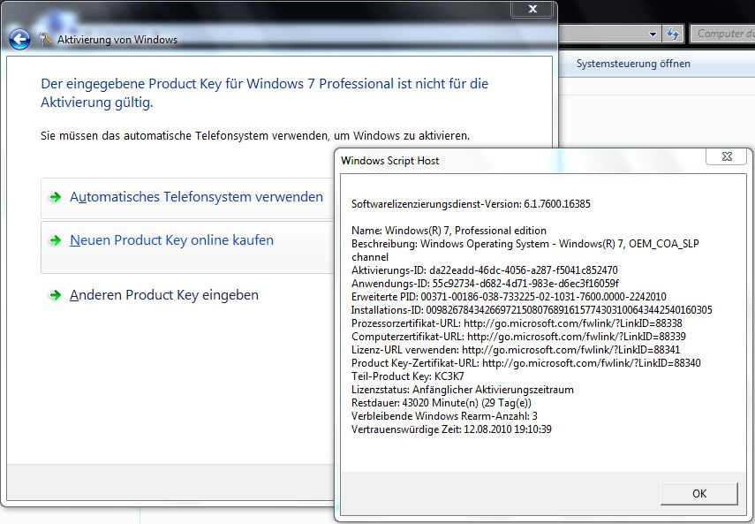Viewport: 755px width, 524px height.
Task: Click the 'Teil-Product Key: KC3K7' line
Action: [x=408, y=376]
